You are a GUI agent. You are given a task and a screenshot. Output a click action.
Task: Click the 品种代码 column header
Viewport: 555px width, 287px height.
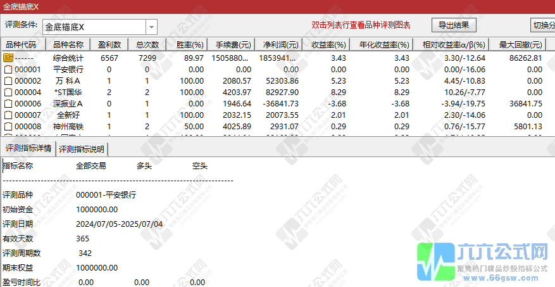(x=21, y=45)
